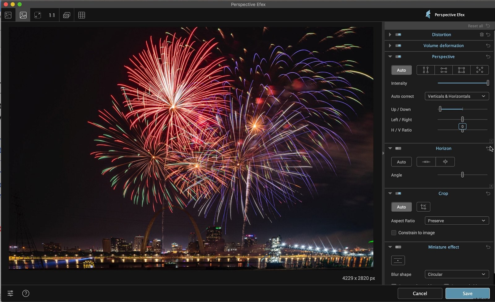Toggle the Distortion correction on
The height and width of the screenshot is (302, 495).
pyautogui.click(x=398, y=35)
